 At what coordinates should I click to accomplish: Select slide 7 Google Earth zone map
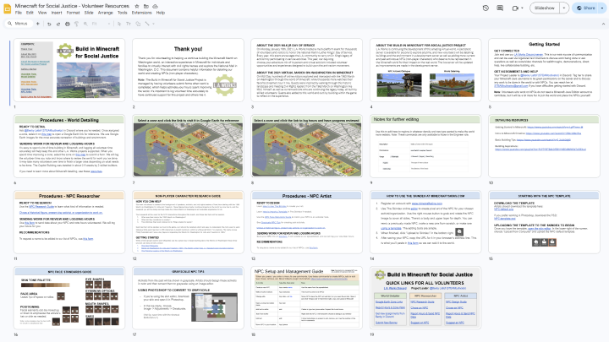click(x=188, y=146)
